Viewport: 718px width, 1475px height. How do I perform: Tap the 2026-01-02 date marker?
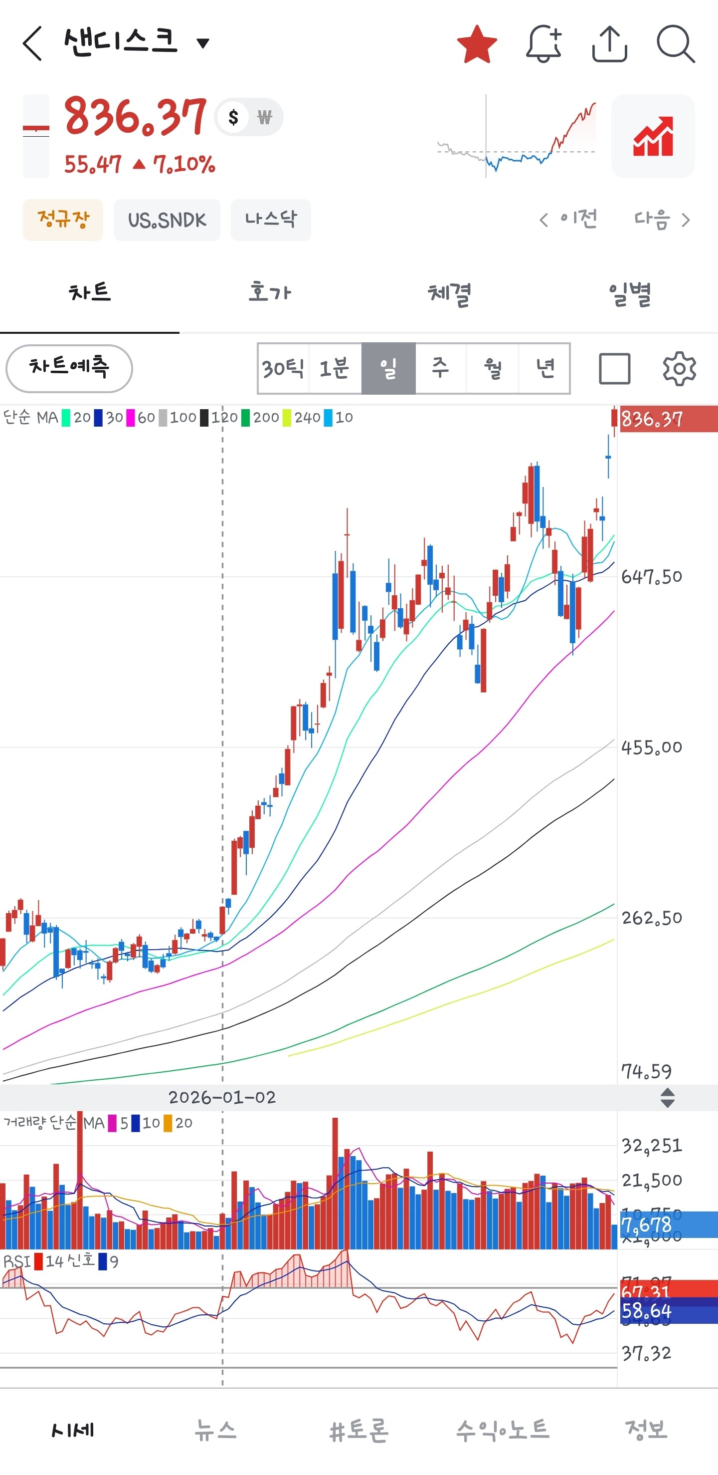tap(222, 1097)
